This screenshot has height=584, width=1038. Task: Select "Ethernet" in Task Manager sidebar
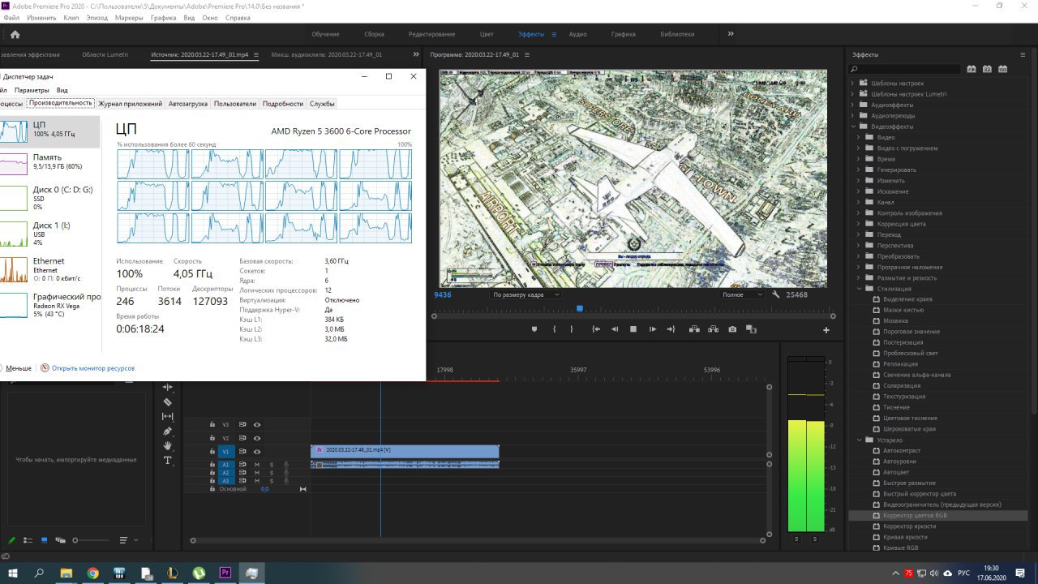(x=49, y=269)
